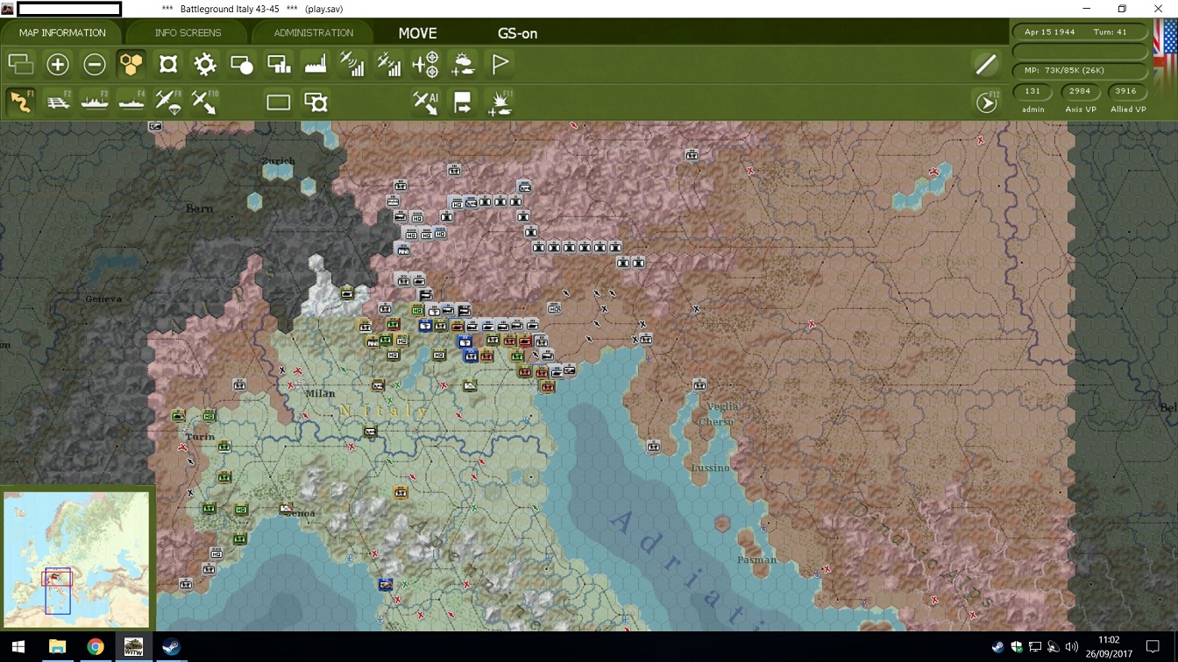
Task: End the turn with the F12 arrow button
Action: click(x=987, y=102)
